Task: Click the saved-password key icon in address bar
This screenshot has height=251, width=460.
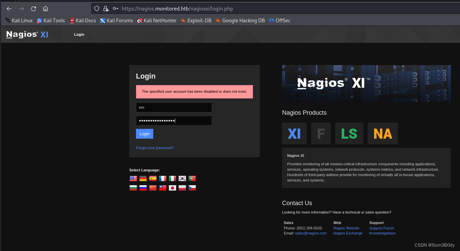Action: (116, 9)
